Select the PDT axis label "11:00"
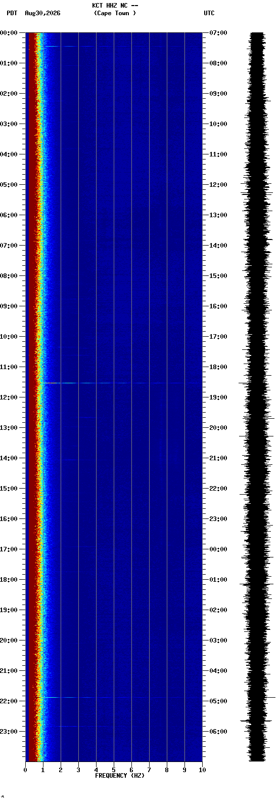This screenshot has width=279, height=802. [9, 367]
